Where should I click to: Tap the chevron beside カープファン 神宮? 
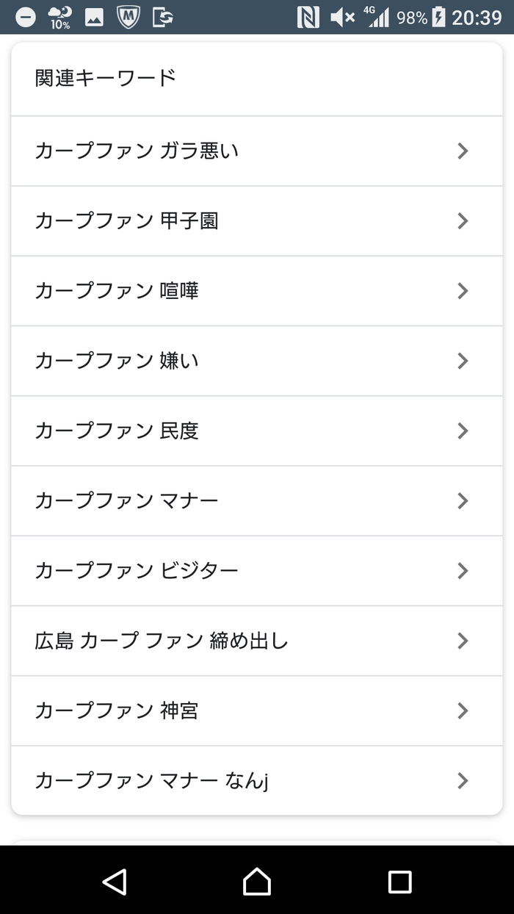click(462, 710)
